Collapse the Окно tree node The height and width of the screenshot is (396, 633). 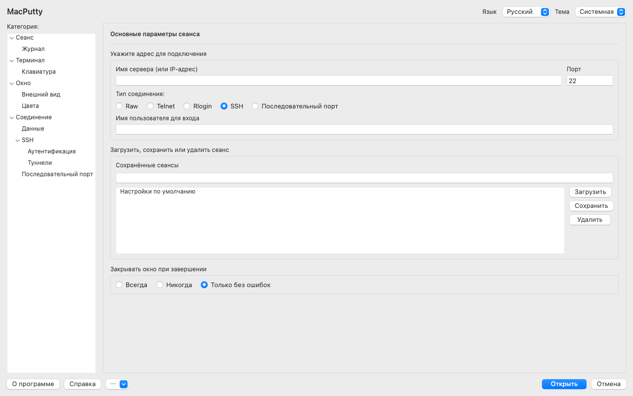coord(12,83)
